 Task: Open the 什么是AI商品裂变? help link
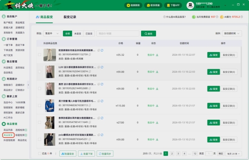pyautogui.click(x=174, y=17)
